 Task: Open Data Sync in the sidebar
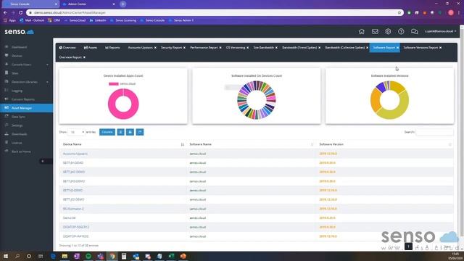[x=18, y=117]
